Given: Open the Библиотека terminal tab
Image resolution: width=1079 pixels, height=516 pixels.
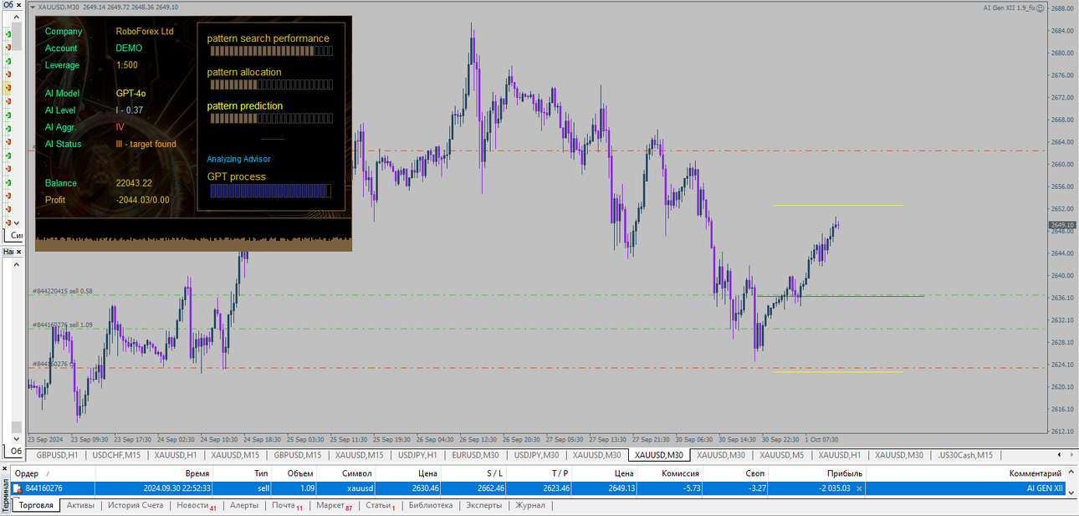Looking at the screenshot, I should tap(431, 505).
